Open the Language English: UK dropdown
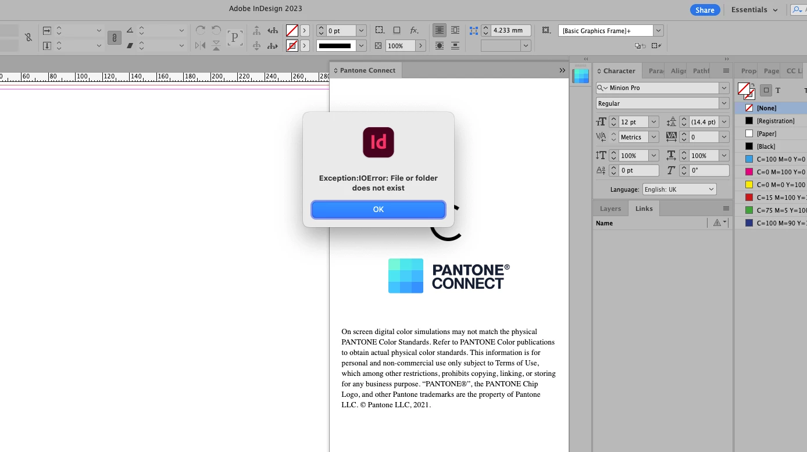Viewport: 807px width, 452px height. [680, 189]
